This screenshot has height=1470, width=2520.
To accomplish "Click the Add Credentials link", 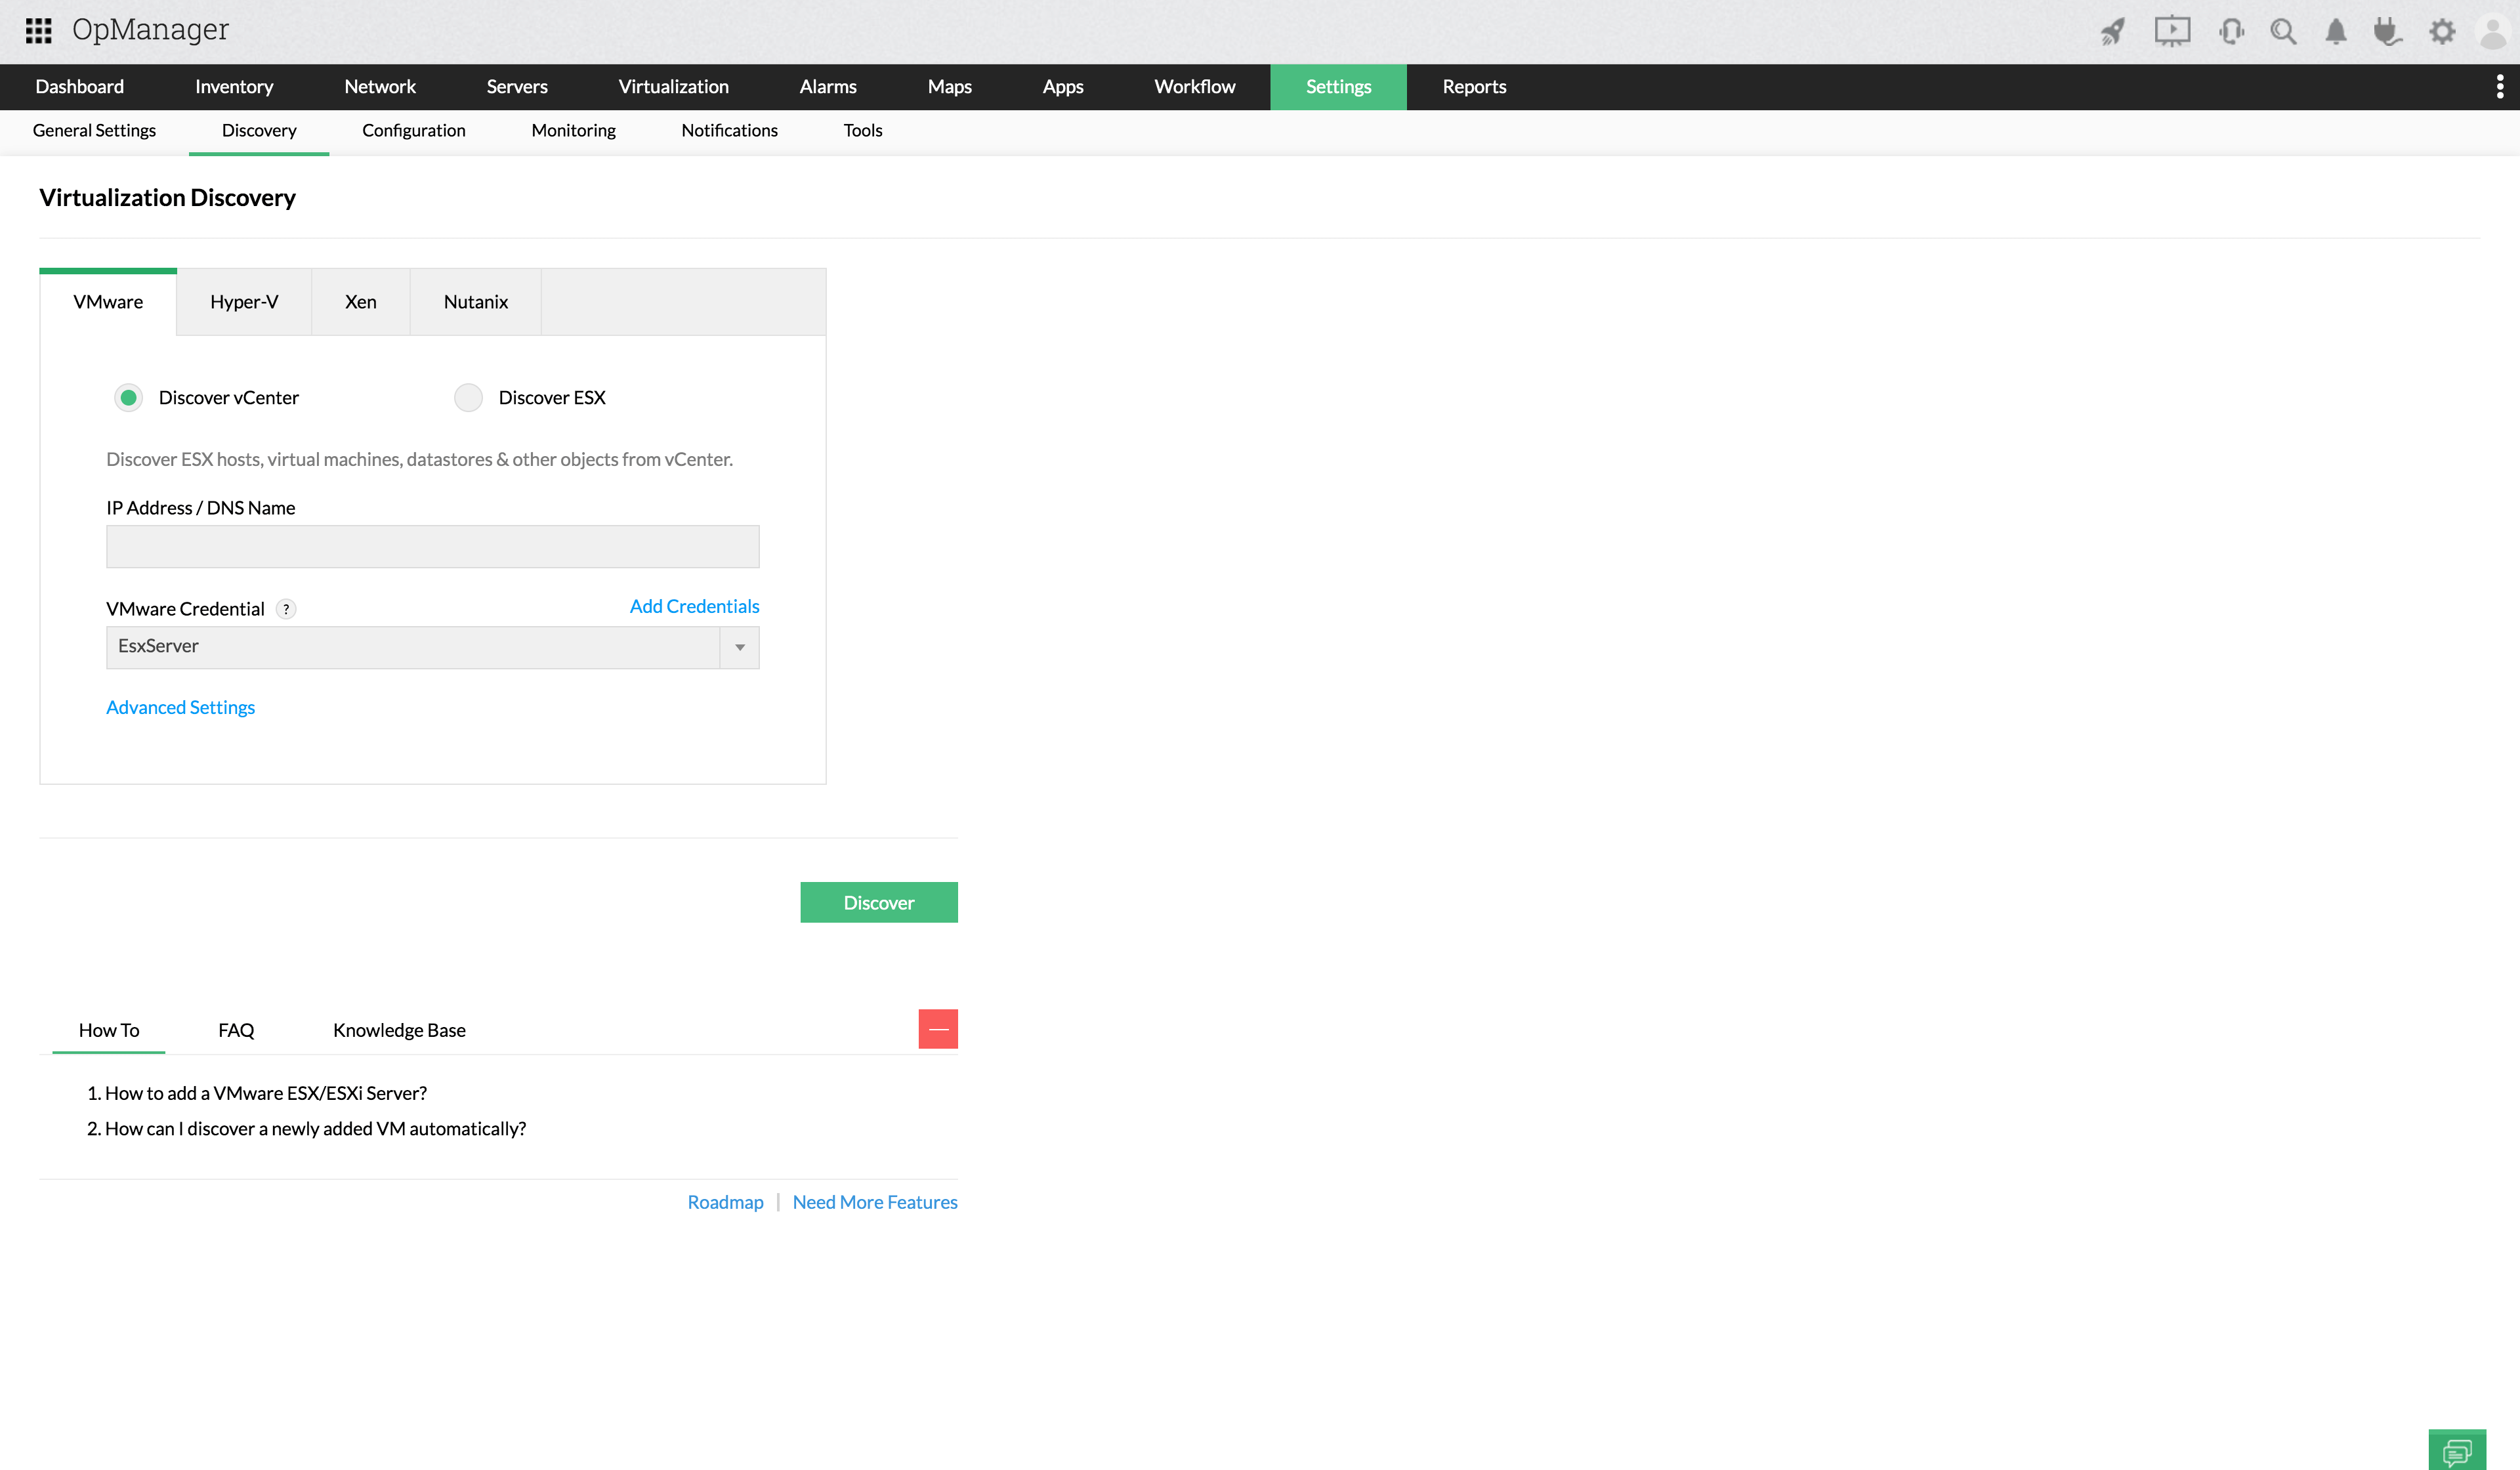I will coord(694,606).
